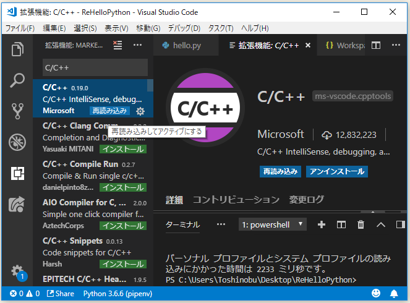Maximize the terminal panel with chevron
The image size is (410, 303).
pyautogui.click(x=381, y=224)
